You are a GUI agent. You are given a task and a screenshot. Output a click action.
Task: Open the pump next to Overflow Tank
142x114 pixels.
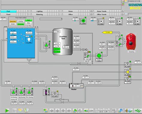click(x=46, y=45)
